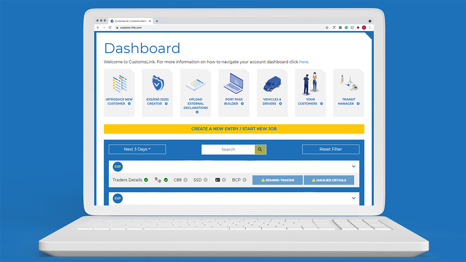466x262 pixels.
Task: Open the Upload External Declarations document icon
Action: tap(196, 84)
